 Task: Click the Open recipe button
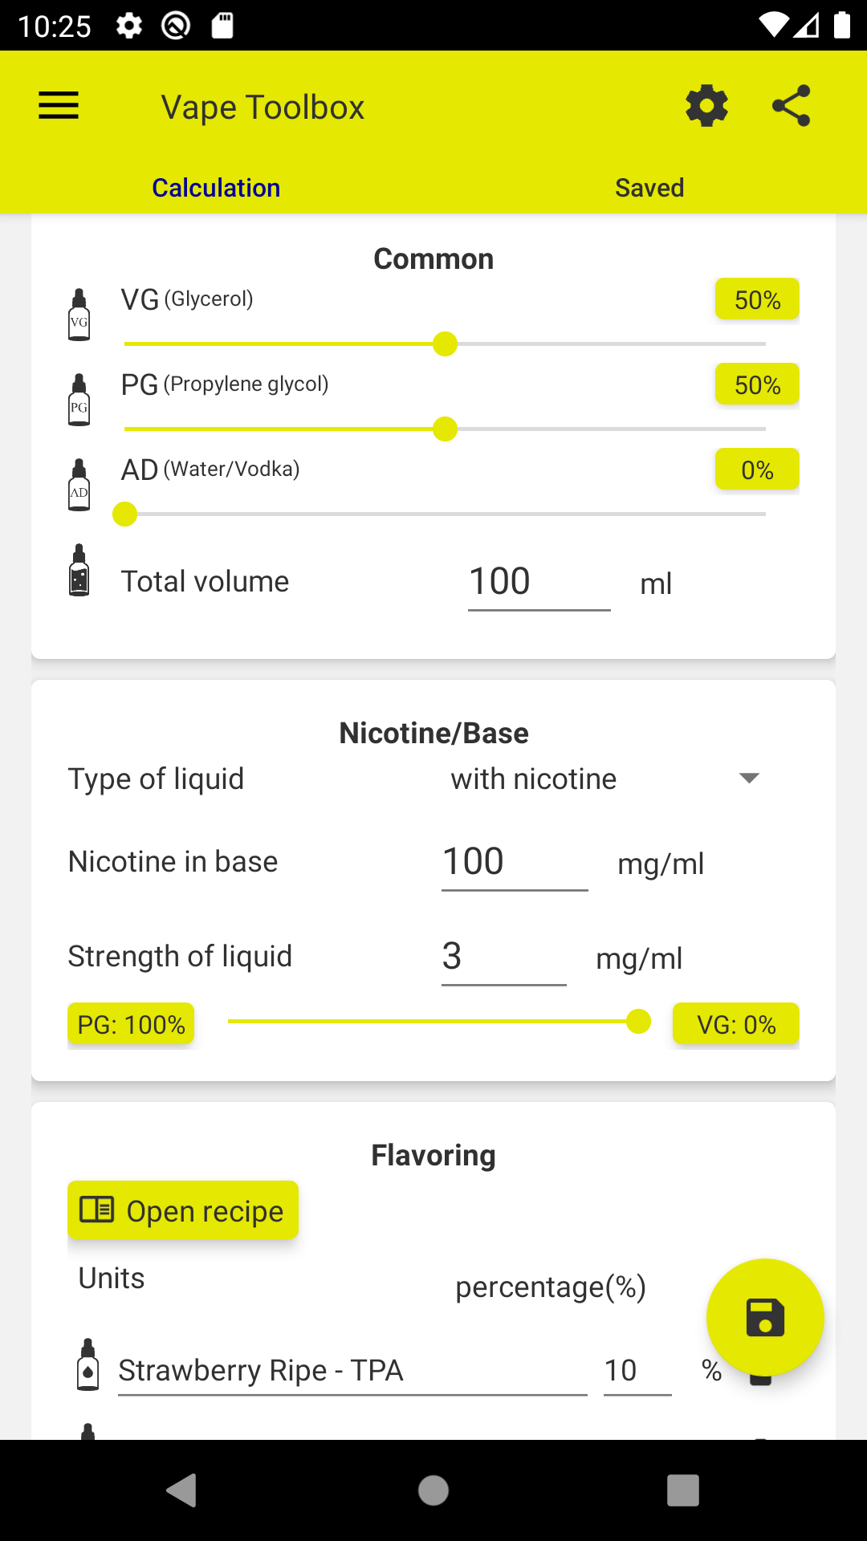[x=183, y=1210]
